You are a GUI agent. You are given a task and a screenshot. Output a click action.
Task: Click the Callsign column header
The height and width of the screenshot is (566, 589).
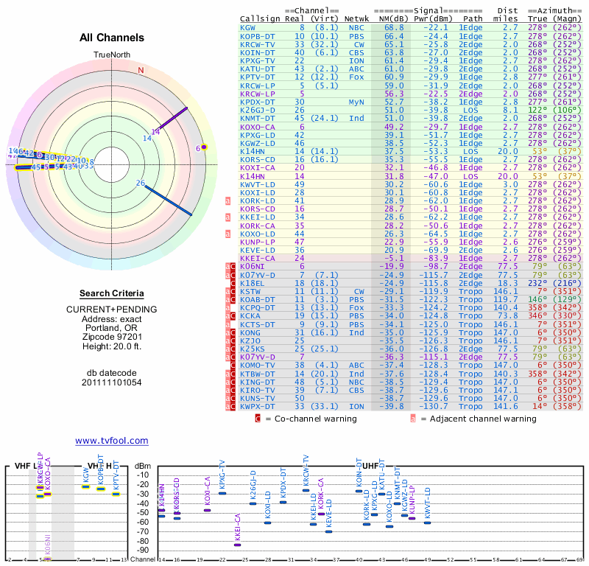pos(260,19)
